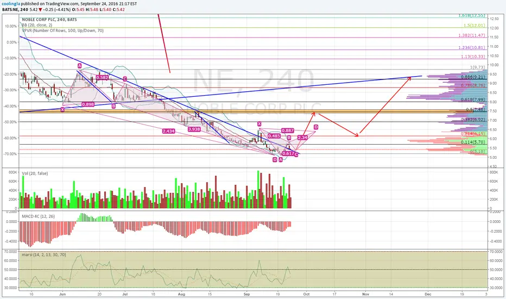Select the 2.434 pattern ratio label

(x=168, y=131)
